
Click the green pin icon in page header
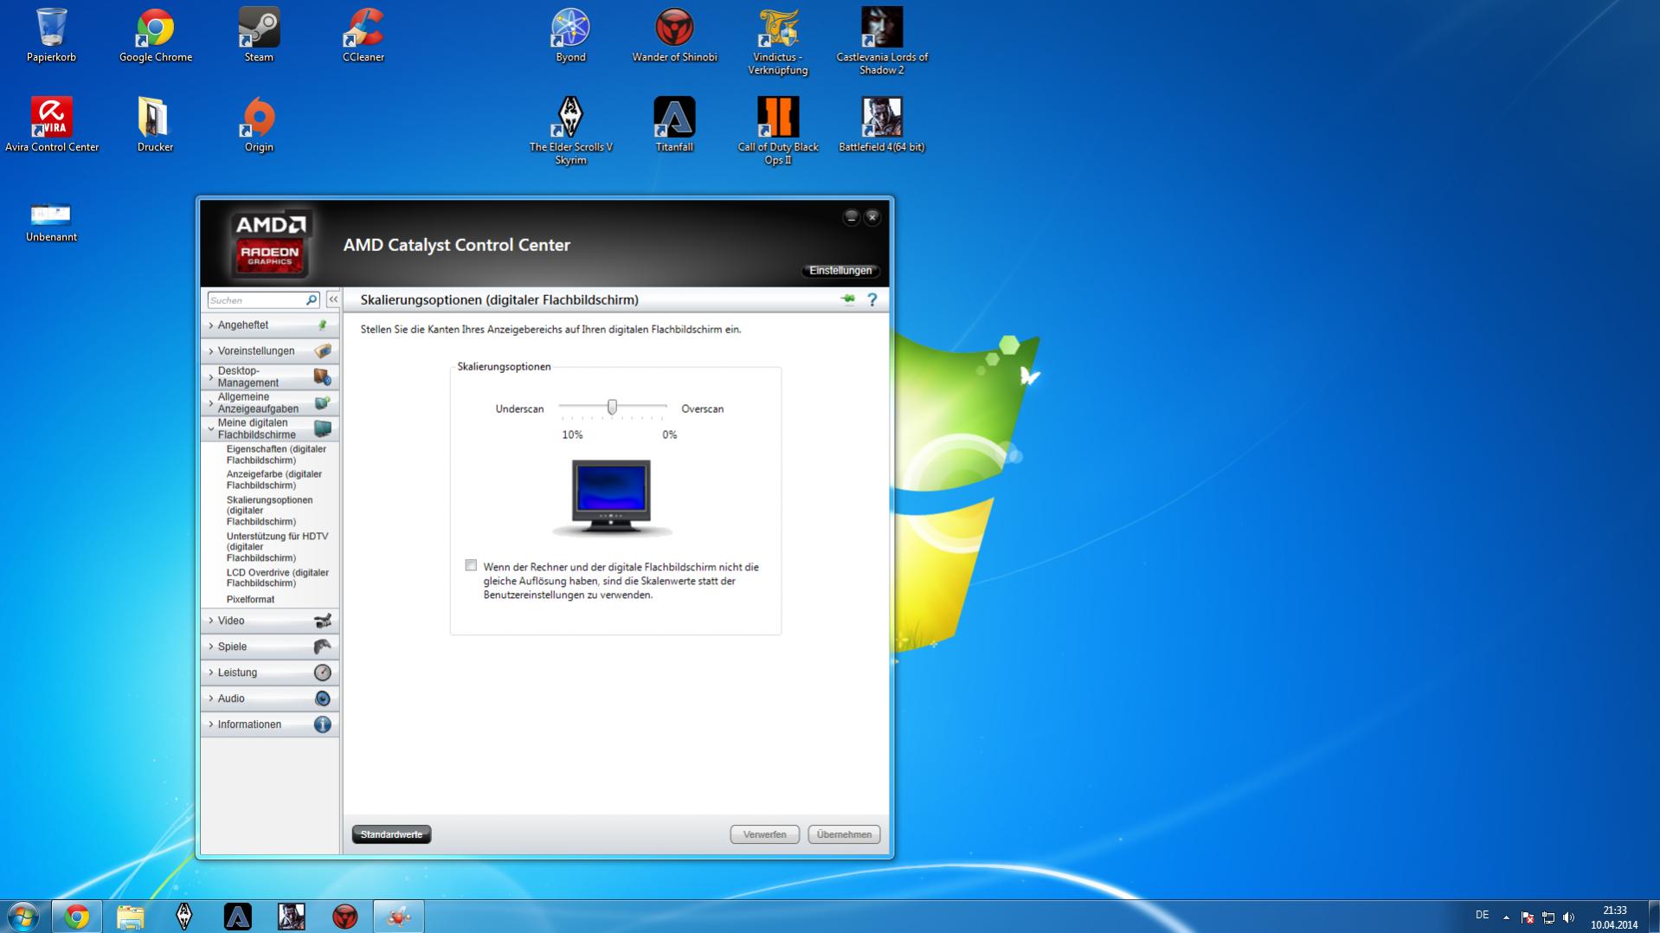pyautogui.click(x=847, y=299)
